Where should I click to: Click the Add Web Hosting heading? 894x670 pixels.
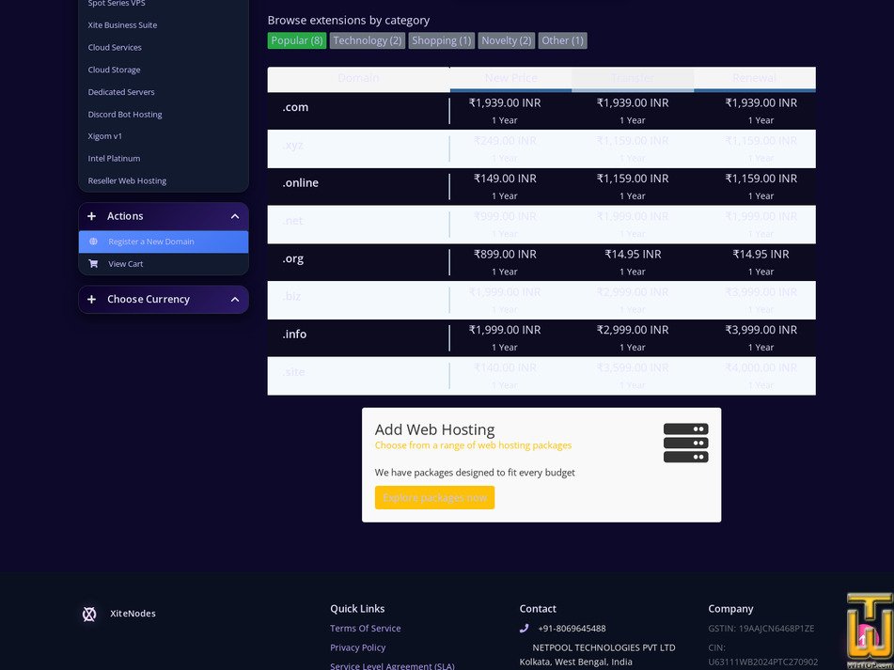pyautogui.click(x=434, y=429)
